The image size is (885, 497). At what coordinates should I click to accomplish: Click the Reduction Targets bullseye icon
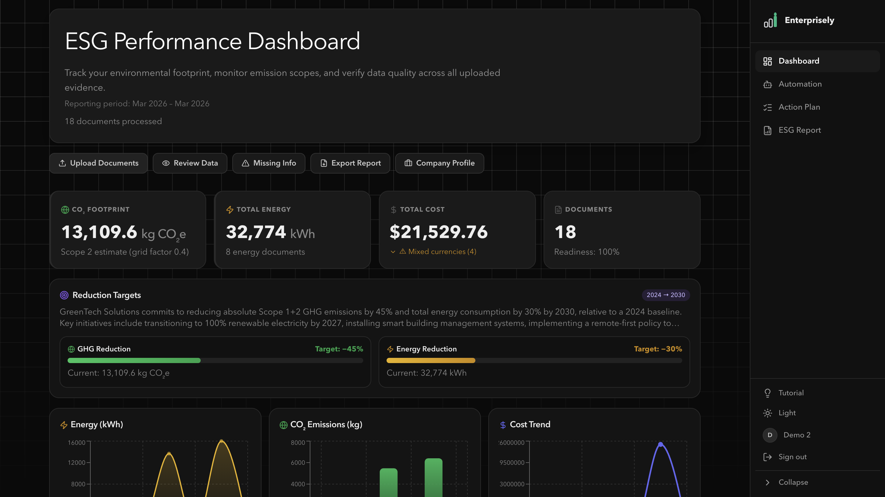coord(64,295)
